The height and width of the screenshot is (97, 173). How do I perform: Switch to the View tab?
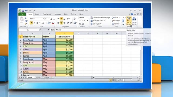pos(81,14)
